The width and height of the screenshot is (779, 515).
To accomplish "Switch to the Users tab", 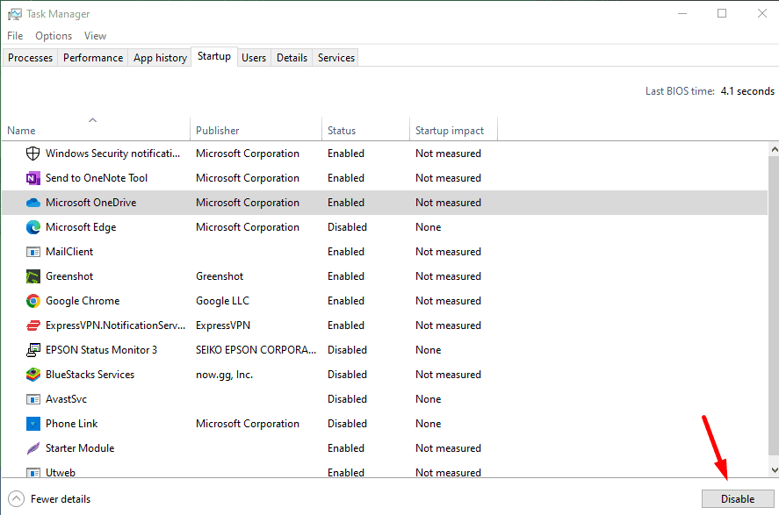I will click(x=254, y=58).
